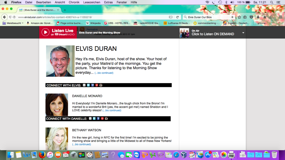Image resolution: width=285 pixels, height=160 pixels.
Task: Click the Listen Live play icon
Action: tap(45, 32)
